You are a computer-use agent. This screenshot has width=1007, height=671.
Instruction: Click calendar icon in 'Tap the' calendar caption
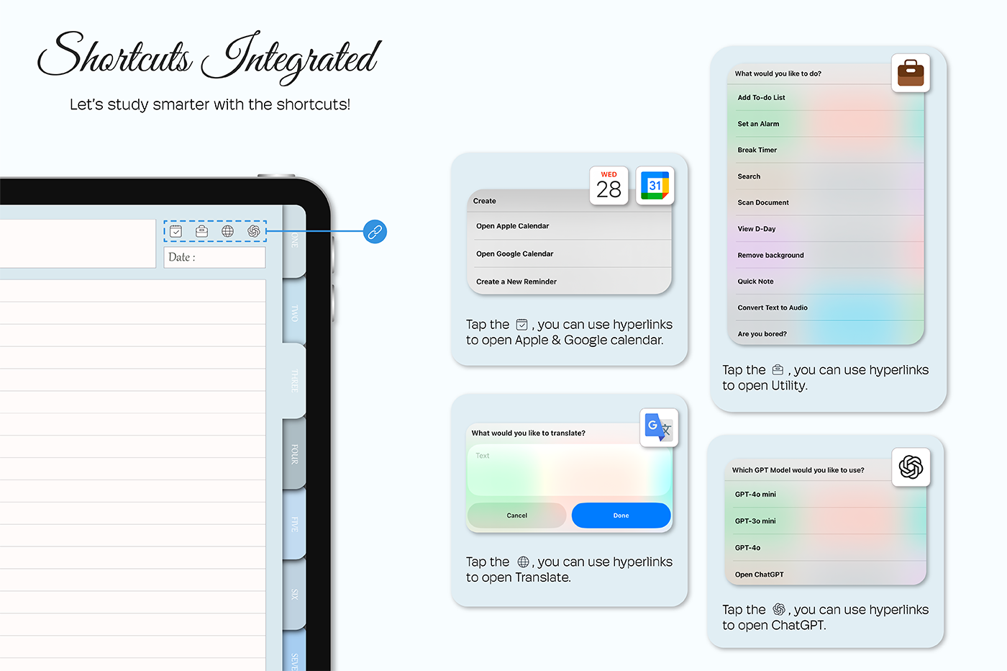[x=522, y=325]
